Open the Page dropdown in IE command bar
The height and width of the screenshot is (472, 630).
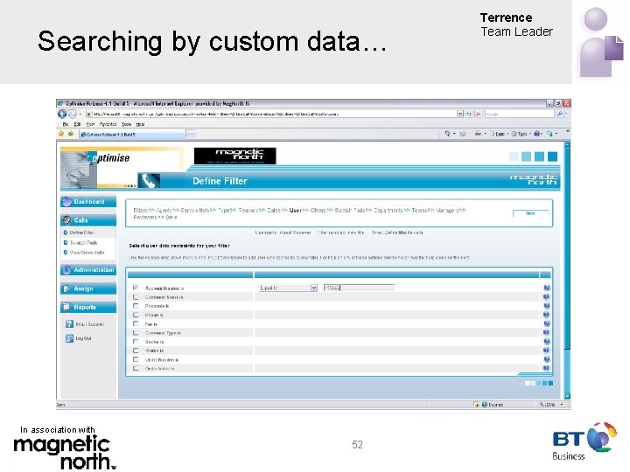click(499, 134)
